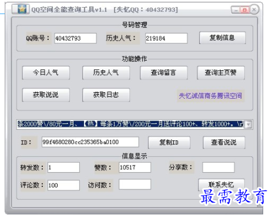Viewport: 272px width, 215px height.
Task: Focus the 转发数 field
Action: (63, 167)
